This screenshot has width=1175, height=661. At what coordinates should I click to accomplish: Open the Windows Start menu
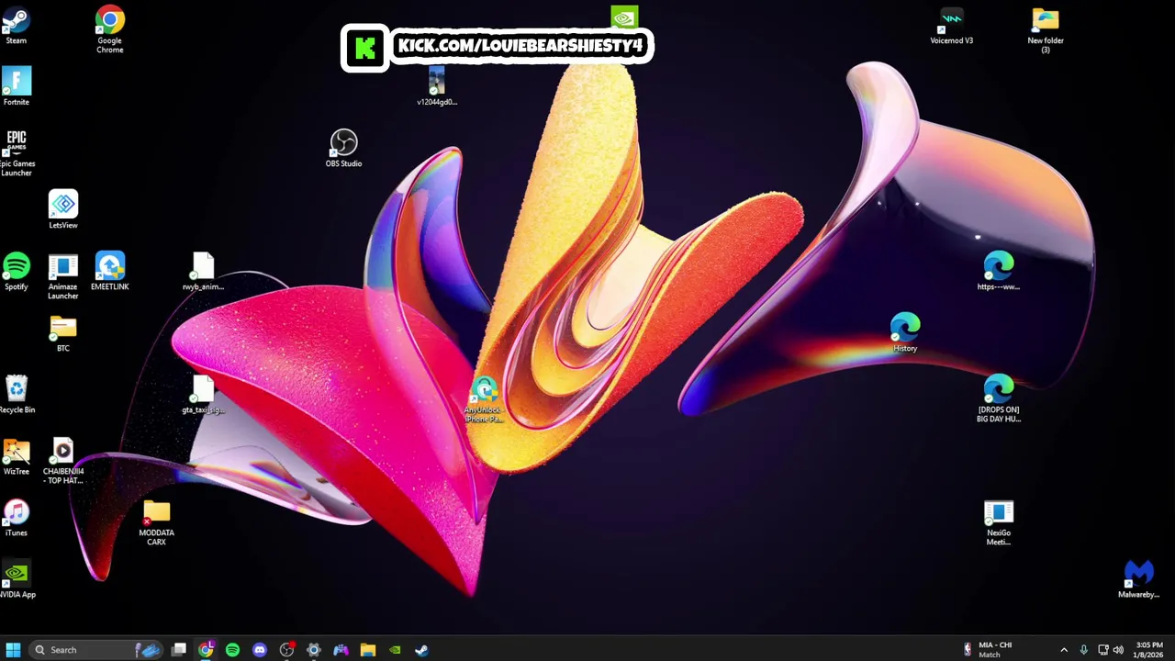13,650
